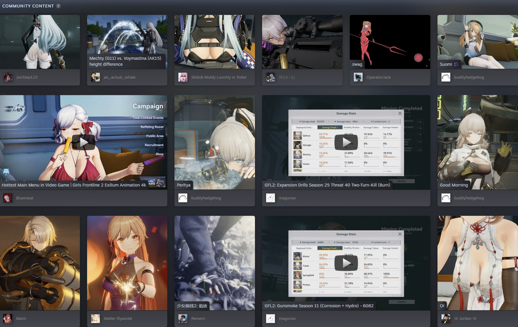Click buddyhedgehog name under Good Morning screenshot
Image resolution: width=518 pixels, height=327 pixels.
[469, 198]
